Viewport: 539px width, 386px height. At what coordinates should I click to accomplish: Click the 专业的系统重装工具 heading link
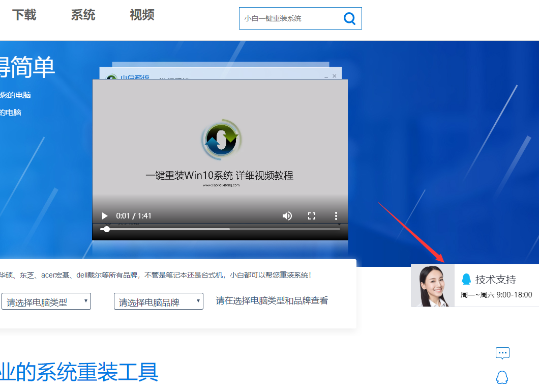79,372
